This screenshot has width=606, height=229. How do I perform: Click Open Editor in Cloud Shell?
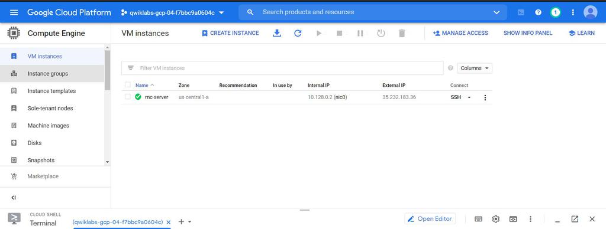(x=430, y=218)
